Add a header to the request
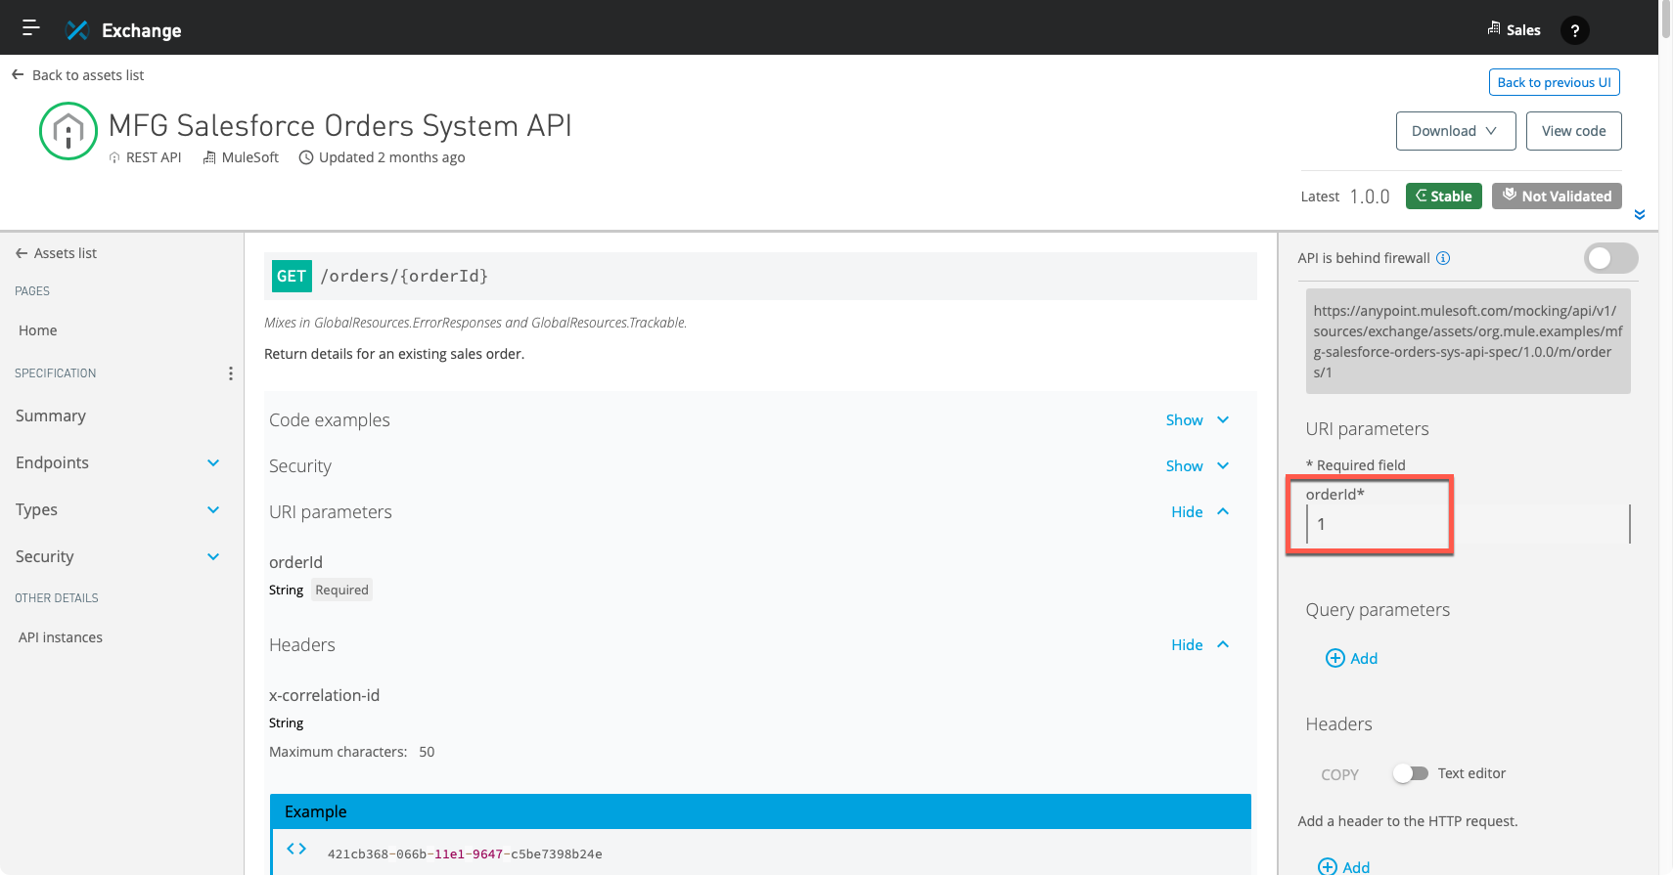Screen dimensions: 1673x875 (x=1343, y=866)
